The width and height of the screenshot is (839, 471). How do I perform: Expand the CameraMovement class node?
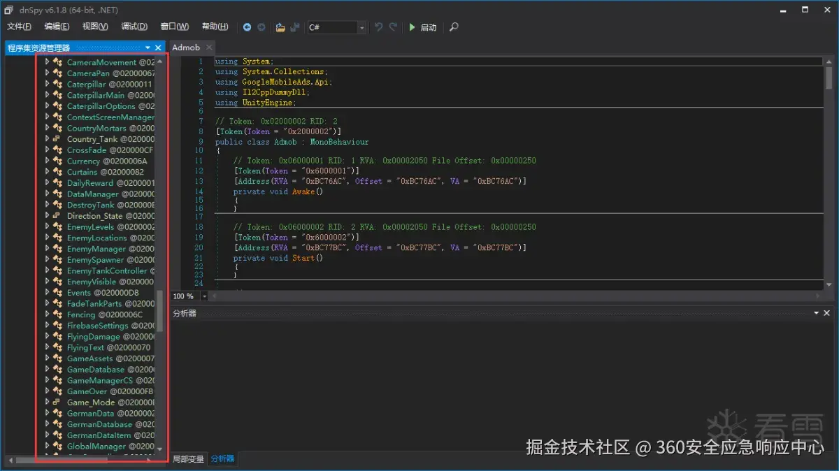pos(47,61)
